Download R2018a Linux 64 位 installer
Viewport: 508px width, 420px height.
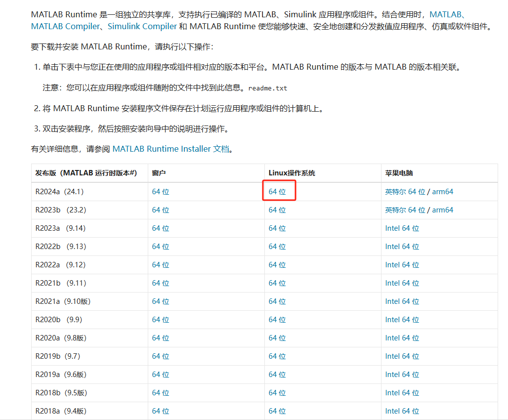(277, 411)
